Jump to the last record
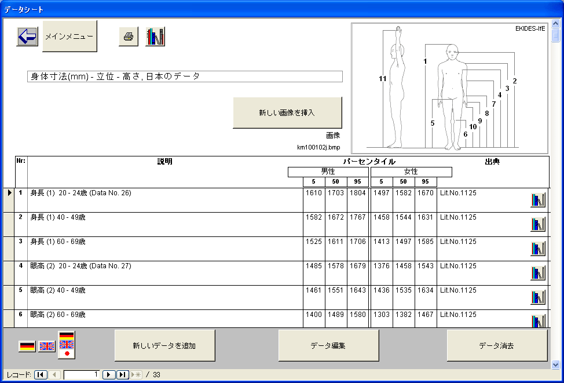564x383 pixels. coord(122,375)
